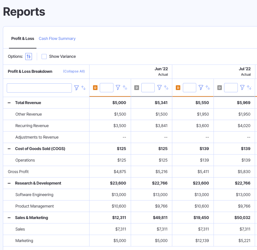Select the Profit & Loss tab
The image size is (257, 250).
(22, 39)
